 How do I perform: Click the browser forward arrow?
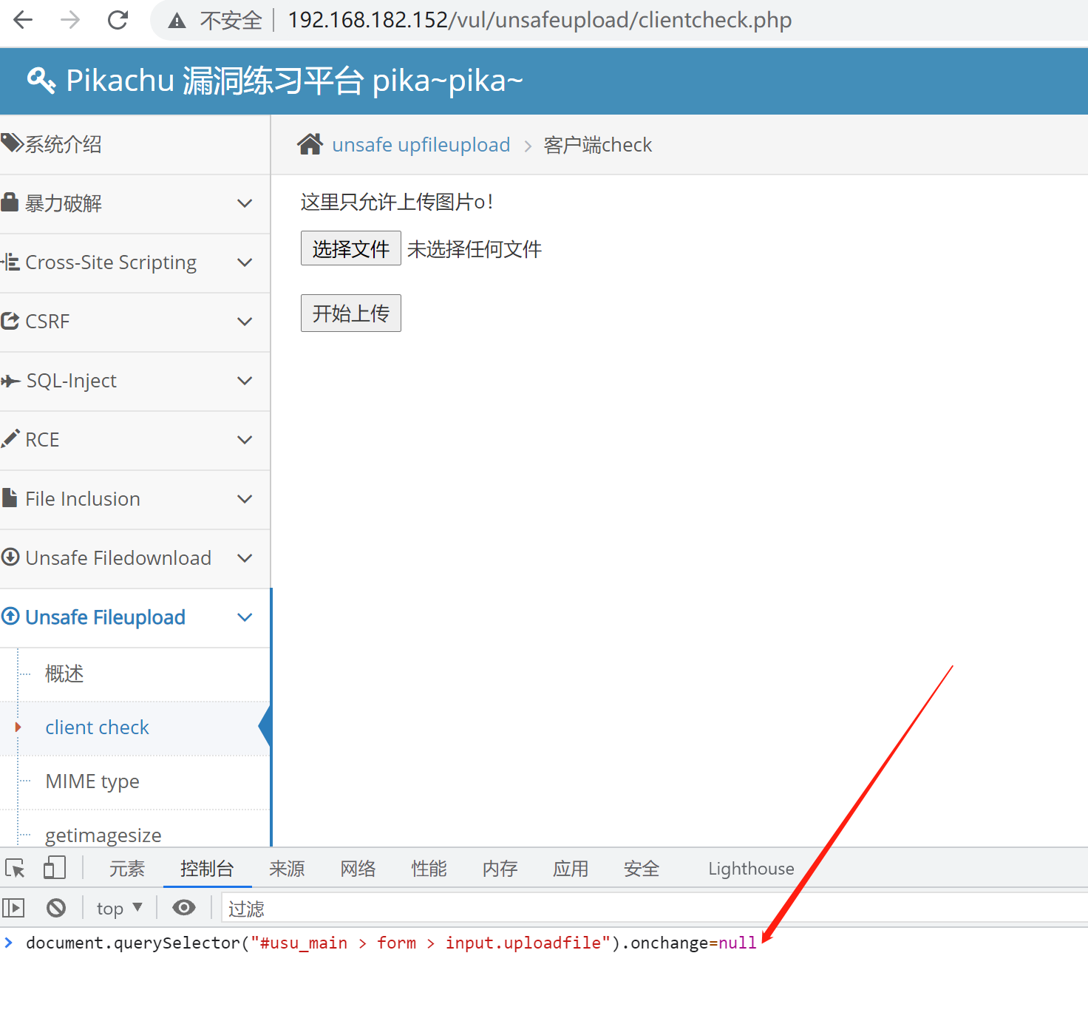click(x=70, y=20)
